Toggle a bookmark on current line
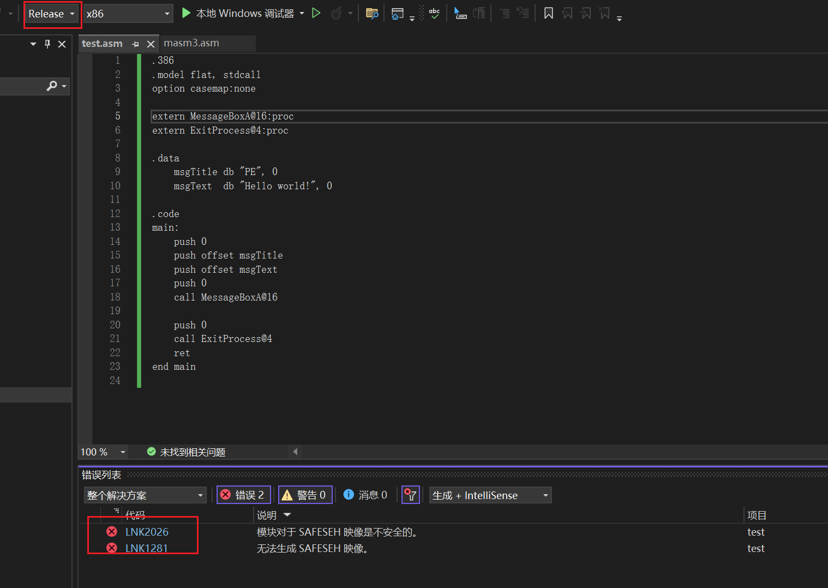The width and height of the screenshot is (828, 588). 549,13
